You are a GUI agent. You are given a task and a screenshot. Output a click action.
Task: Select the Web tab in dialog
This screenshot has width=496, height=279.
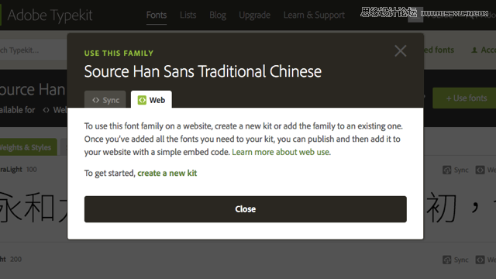pyautogui.click(x=151, y=100)
